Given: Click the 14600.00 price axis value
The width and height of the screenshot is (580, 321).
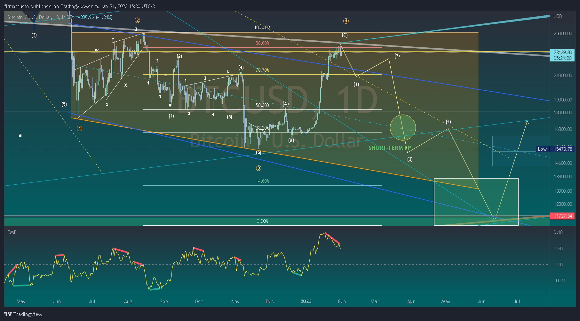Looking at the screenshot, I should pos(563,163).
